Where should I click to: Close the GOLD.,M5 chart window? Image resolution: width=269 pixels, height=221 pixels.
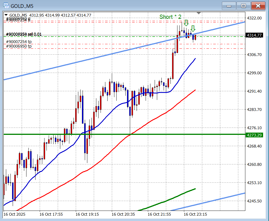[258, 6]
